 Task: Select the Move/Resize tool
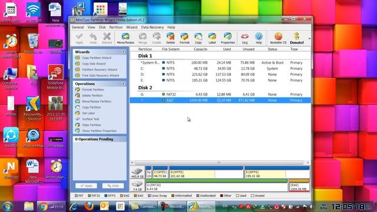tap(125, 38)
